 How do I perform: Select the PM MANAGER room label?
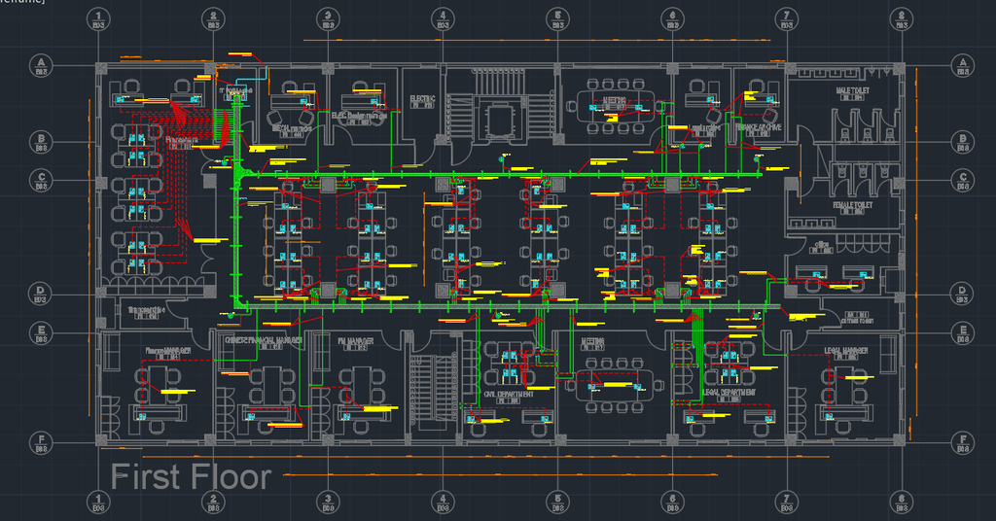point(356,341)
